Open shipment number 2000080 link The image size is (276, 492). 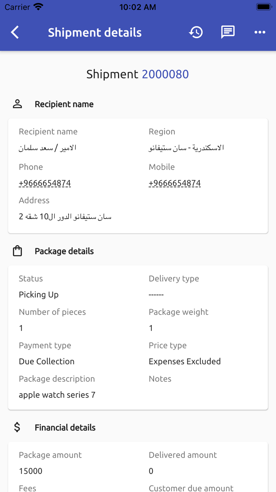[165, 74]
